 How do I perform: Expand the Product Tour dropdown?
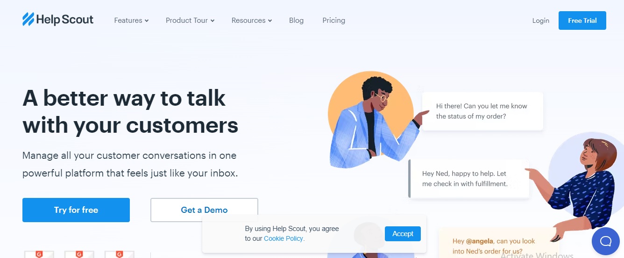tap(190, 20)
